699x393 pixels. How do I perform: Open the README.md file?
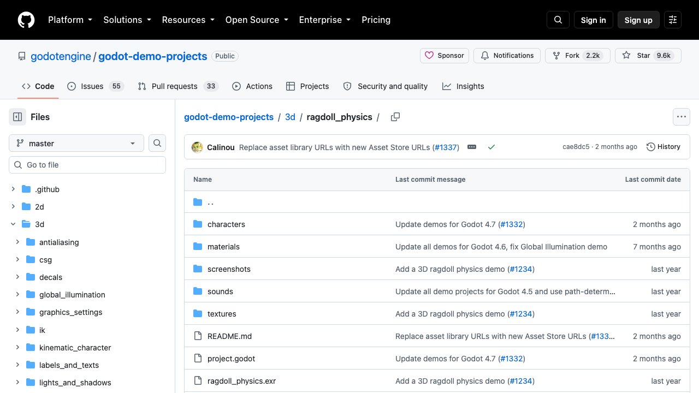pos(229,336)
